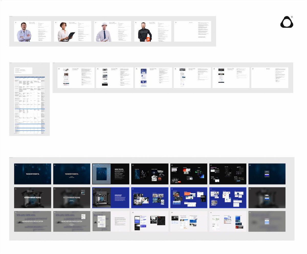
Task: Choose the persona with orange helmet in hand
Action: (153, 31)
